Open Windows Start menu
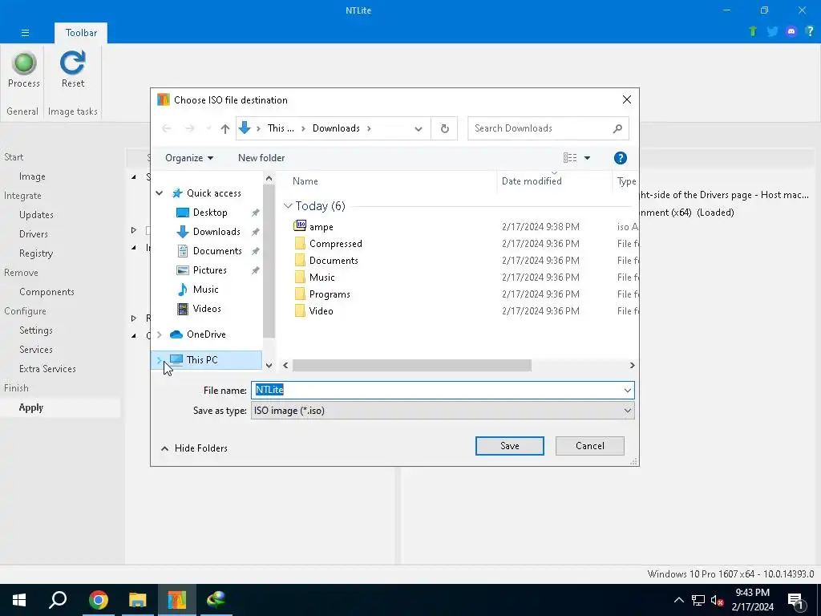Viewport: 821px width, 616px height. click(19, 600)
